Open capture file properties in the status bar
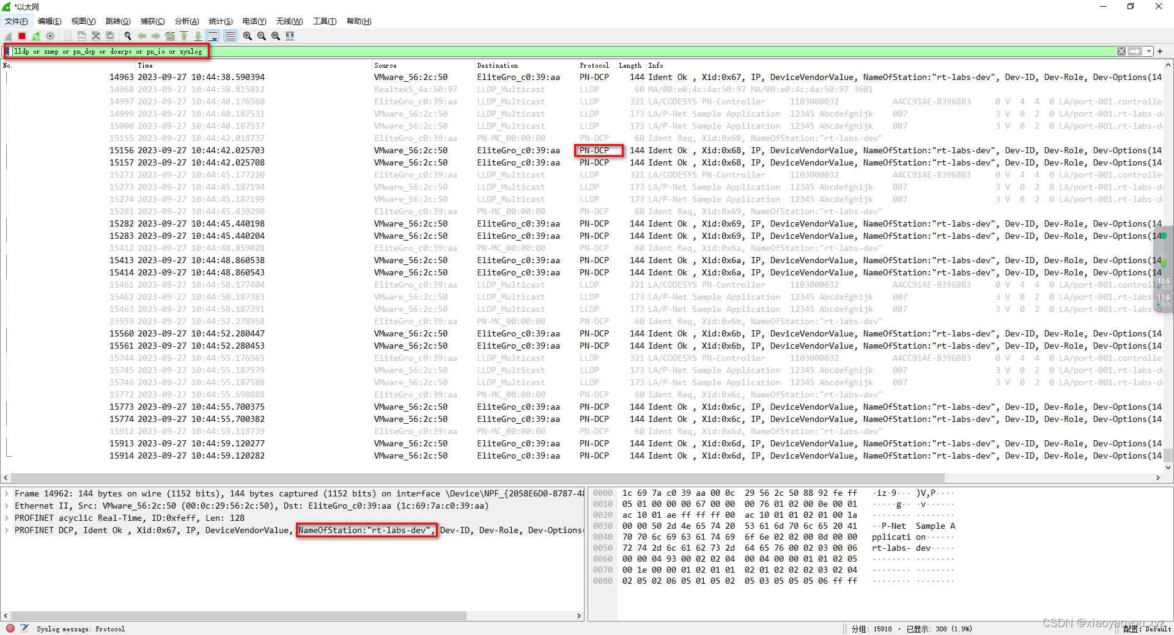1174x635 pixels. tap(24, 628)
